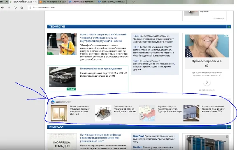
Task: Click the green icon on ТЕХНОЛОГИИ header bar
Action: click(x=229, y=27)
